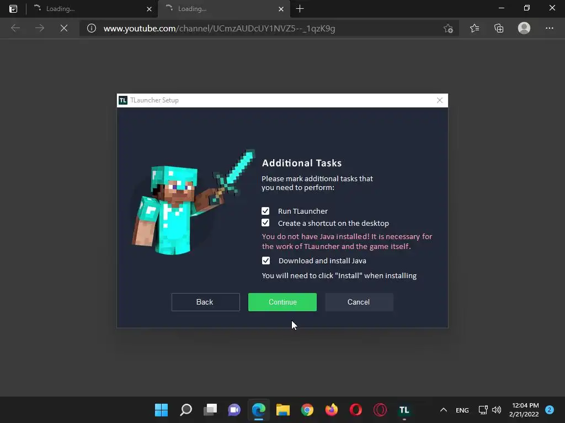Add this page to favorites
The width and height of the screenshot is (565, 423).
448,28
